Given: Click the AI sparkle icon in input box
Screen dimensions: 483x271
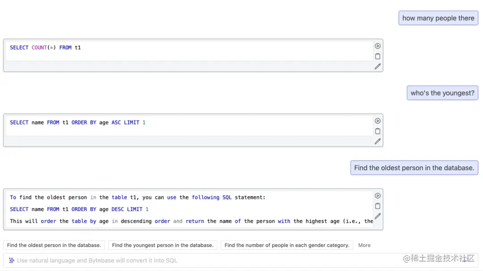Looking at the screenshot, I should coord(11,261).
